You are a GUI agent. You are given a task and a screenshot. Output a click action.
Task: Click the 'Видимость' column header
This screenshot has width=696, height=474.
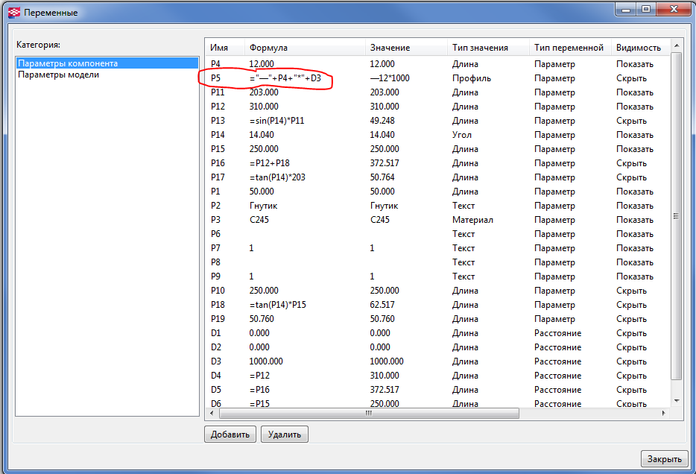click(x=638, y=48)
